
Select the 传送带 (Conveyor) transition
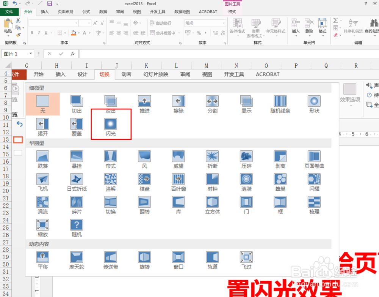110,260
